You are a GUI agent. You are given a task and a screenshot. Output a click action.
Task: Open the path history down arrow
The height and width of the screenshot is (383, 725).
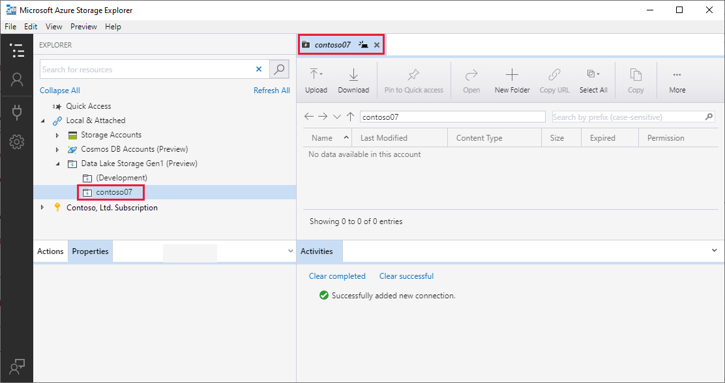337,117
